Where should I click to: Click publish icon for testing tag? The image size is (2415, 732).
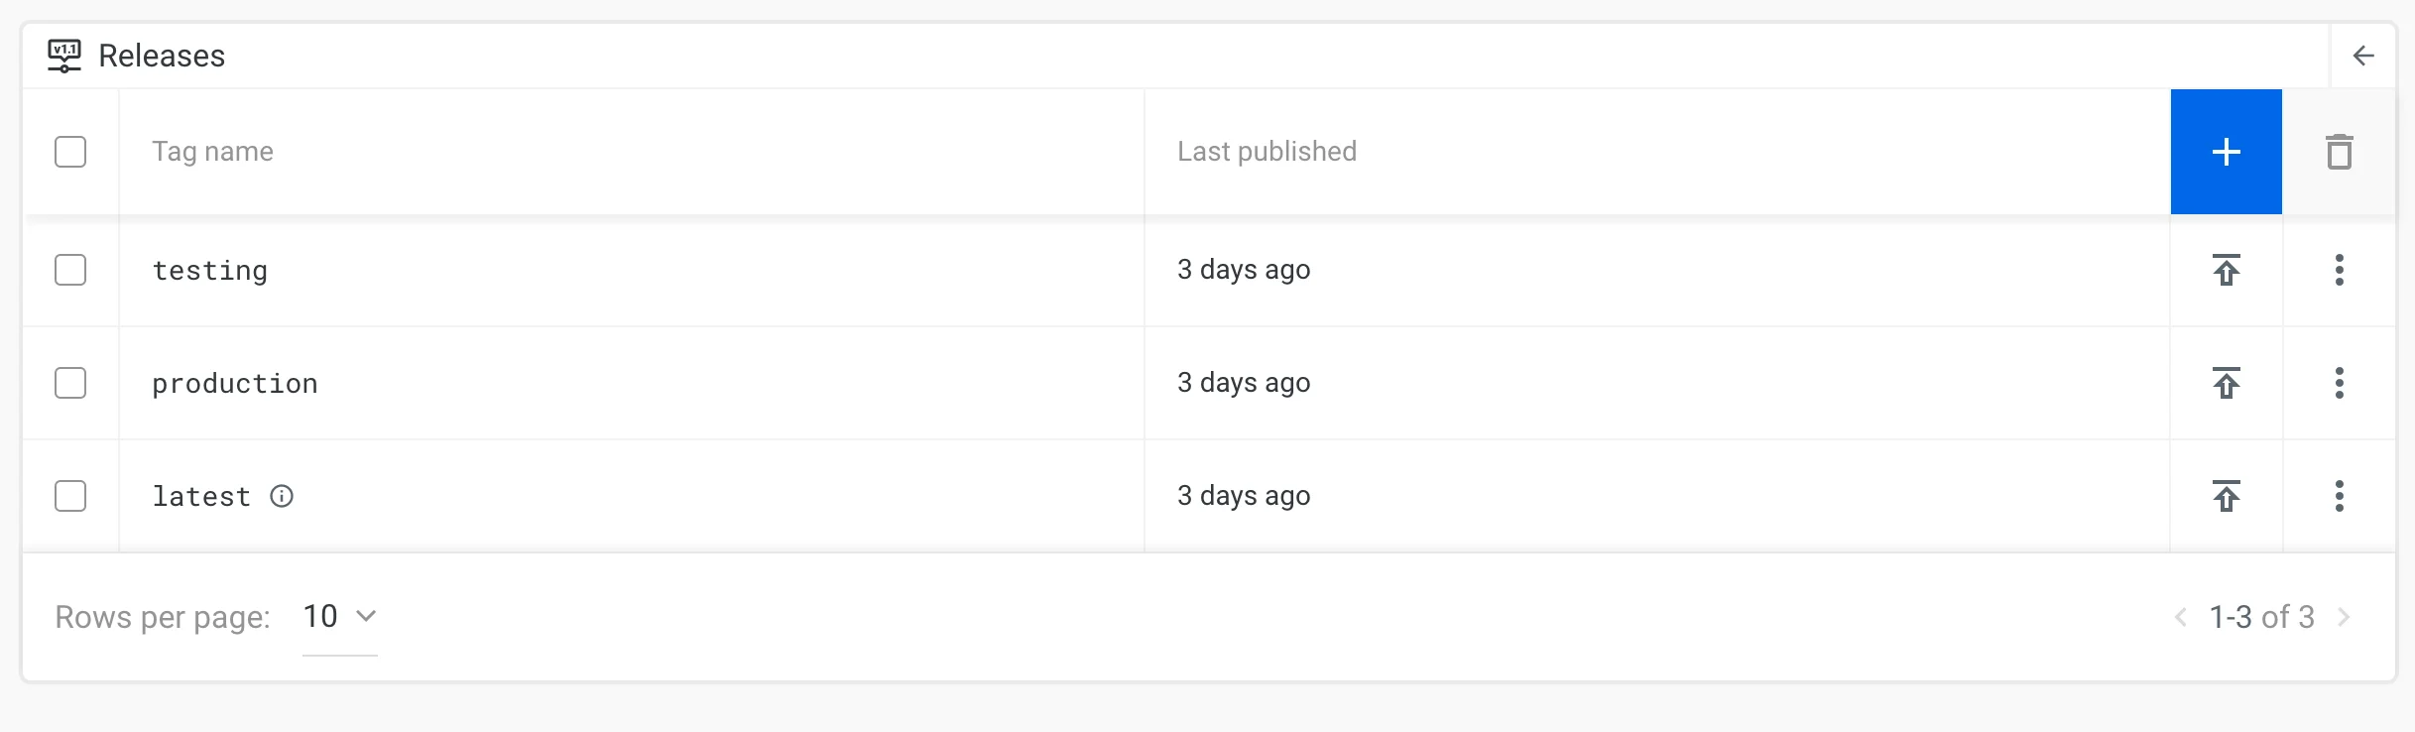pos(2227,270)
